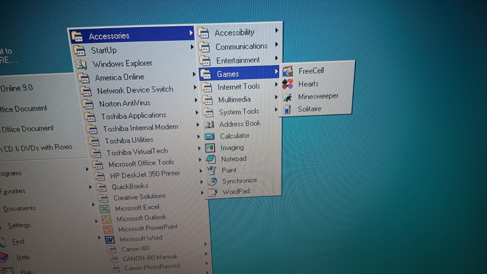Image resolution: width=487 pixels, height=274 pixels.
Task: Click the Microsoft Word W icon
Action: tap(110, 240)
